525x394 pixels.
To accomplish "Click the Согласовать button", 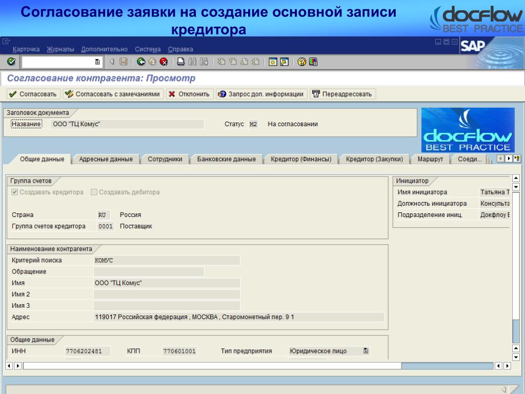I will 33,94.
